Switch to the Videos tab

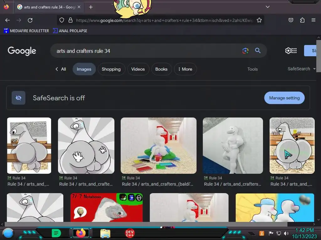(138, 69)
